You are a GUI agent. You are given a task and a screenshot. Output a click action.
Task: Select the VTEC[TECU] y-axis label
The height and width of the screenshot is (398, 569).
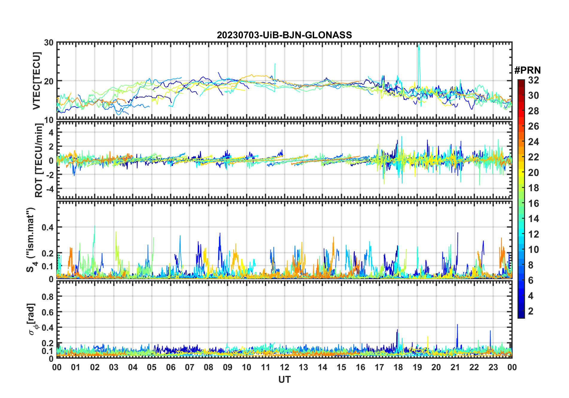37,81
